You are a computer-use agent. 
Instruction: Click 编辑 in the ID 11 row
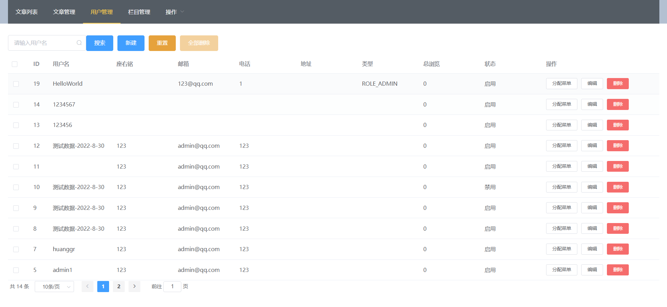pyautogui.click(x=592, y=167)
